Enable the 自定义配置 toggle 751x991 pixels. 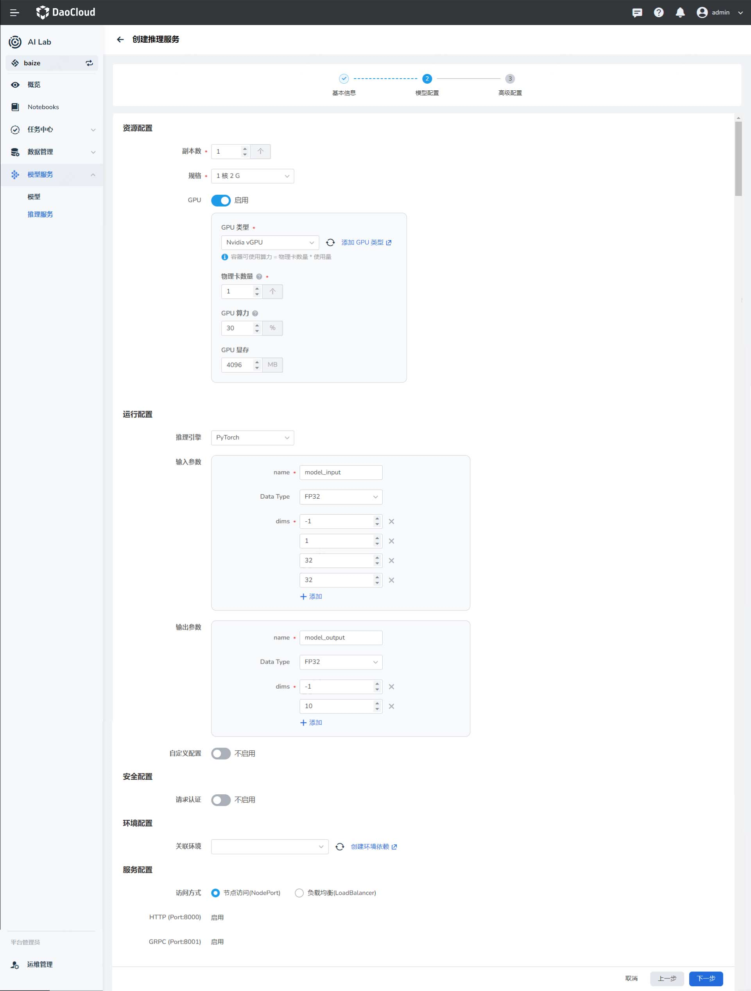pos(221,754)
